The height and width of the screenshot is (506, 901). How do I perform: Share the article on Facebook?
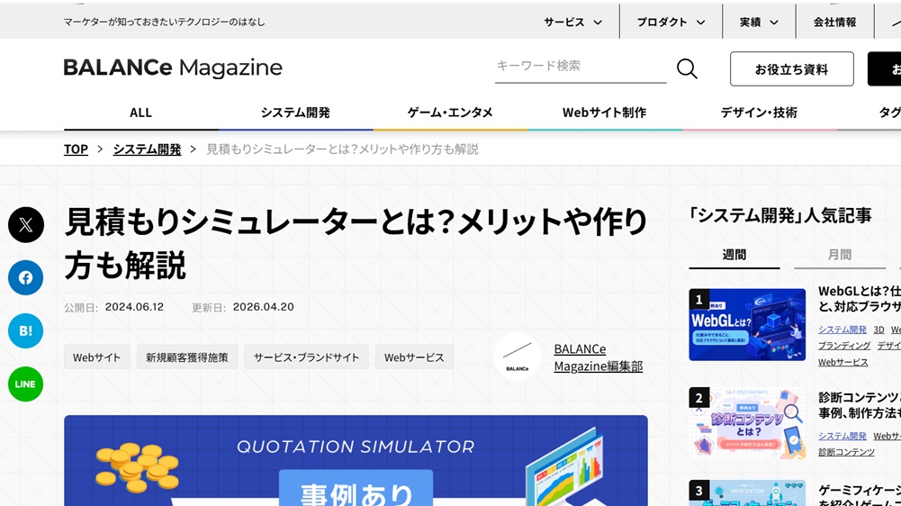click(x=26, y=277)
